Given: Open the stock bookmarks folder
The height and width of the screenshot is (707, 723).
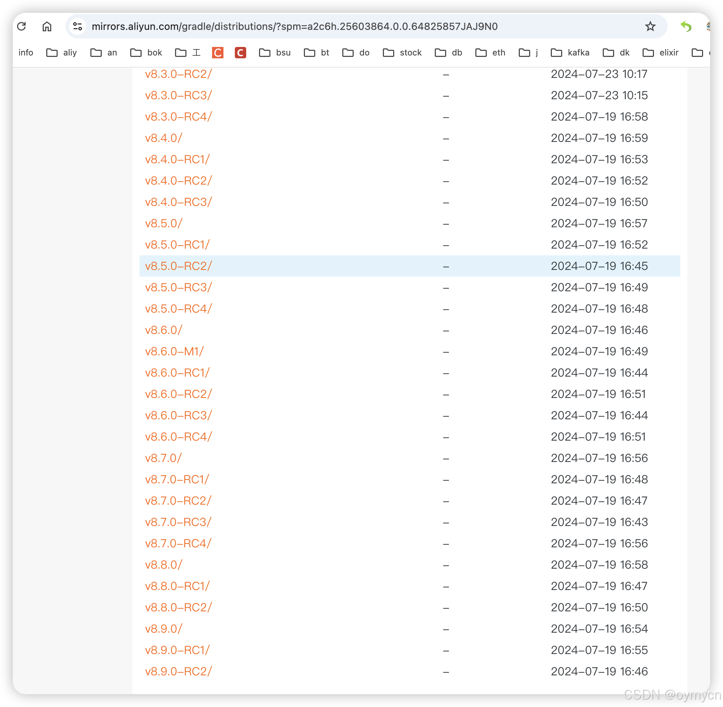Looking at the screenshot, I should pos(402,53).
